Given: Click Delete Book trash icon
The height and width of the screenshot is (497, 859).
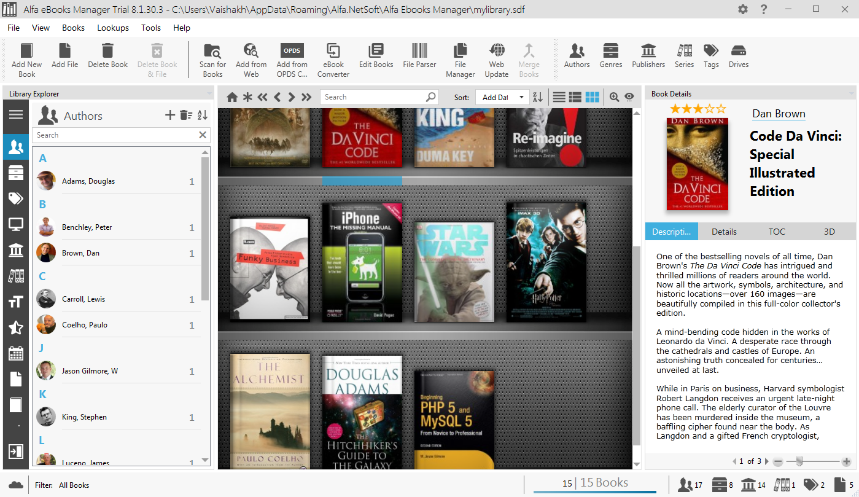Looking at the screenshot, I should tap(107, 50).
